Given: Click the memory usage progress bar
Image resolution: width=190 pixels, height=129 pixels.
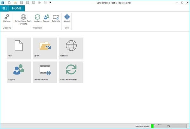Looking at the screenshot, I should (169, 126).
